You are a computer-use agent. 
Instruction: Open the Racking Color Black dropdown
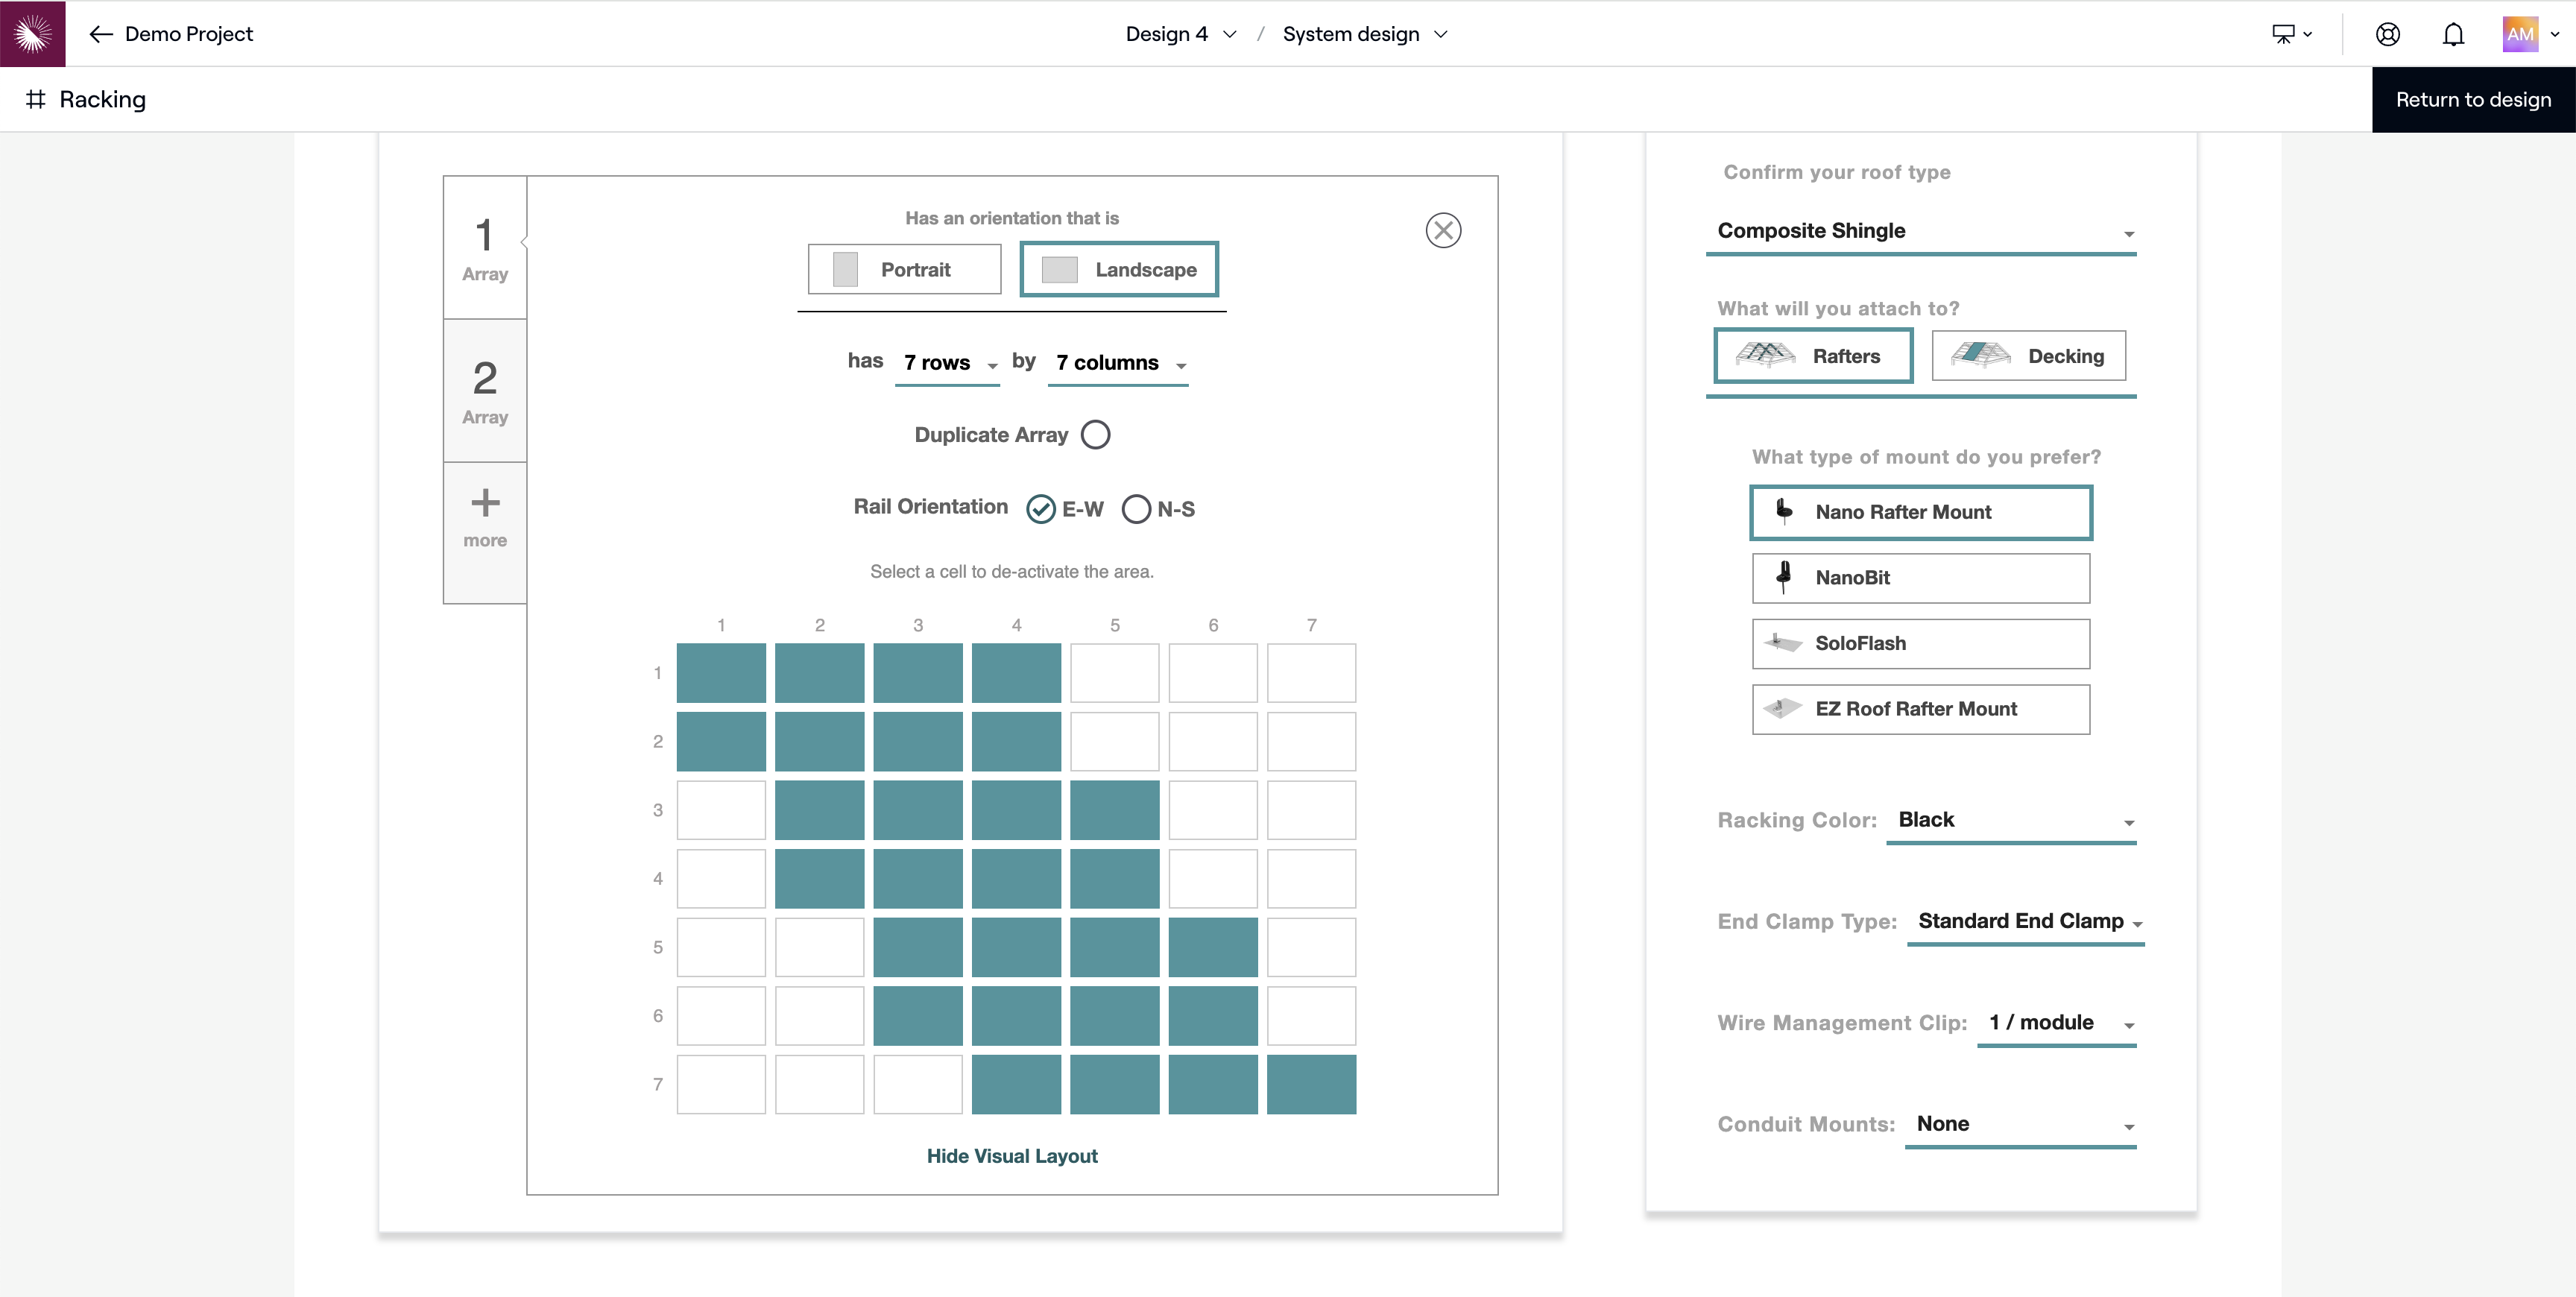pos(2010,820)
